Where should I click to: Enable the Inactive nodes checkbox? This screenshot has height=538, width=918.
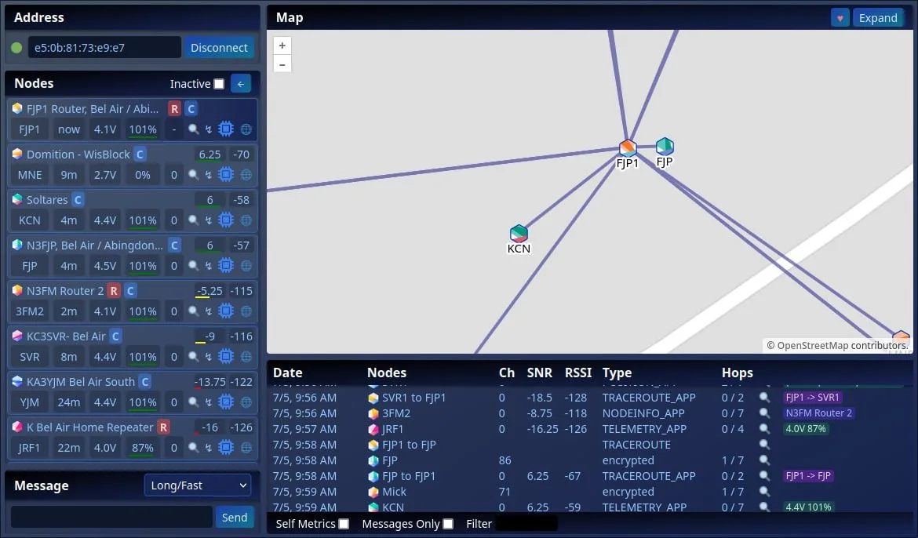coord(219,84)
